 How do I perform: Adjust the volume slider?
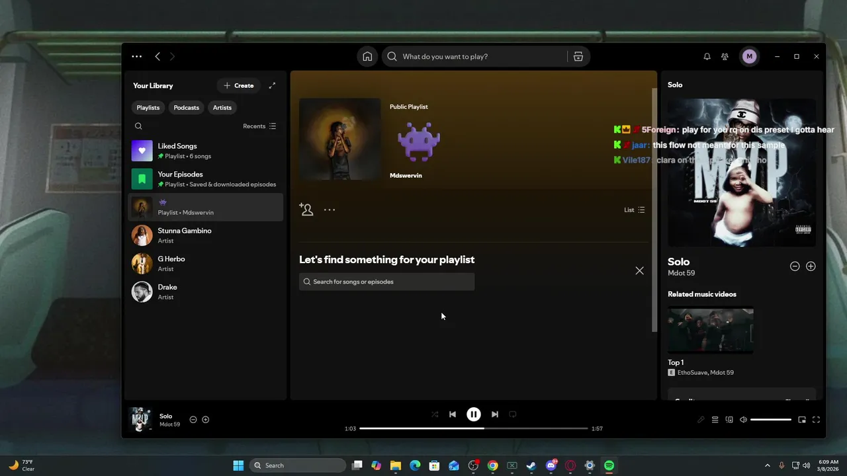click(x=771, y=420)
